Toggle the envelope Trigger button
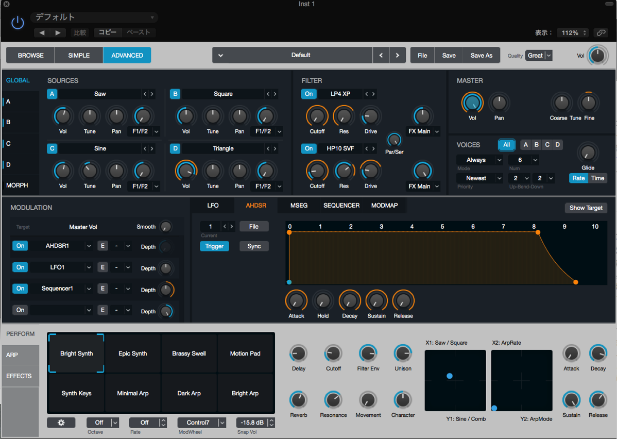 click(214, 246)
